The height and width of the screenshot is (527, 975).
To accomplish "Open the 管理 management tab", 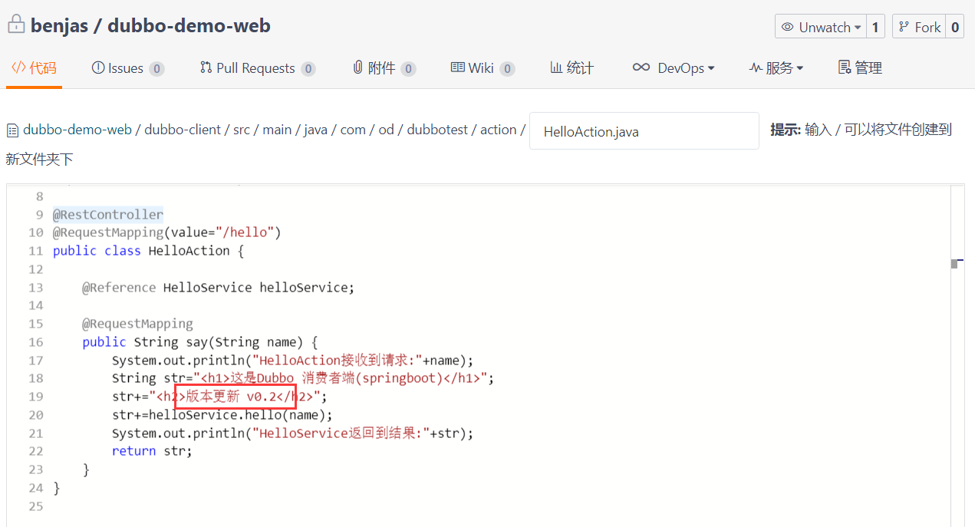I will pyautogui.click(x=860, y=68).
